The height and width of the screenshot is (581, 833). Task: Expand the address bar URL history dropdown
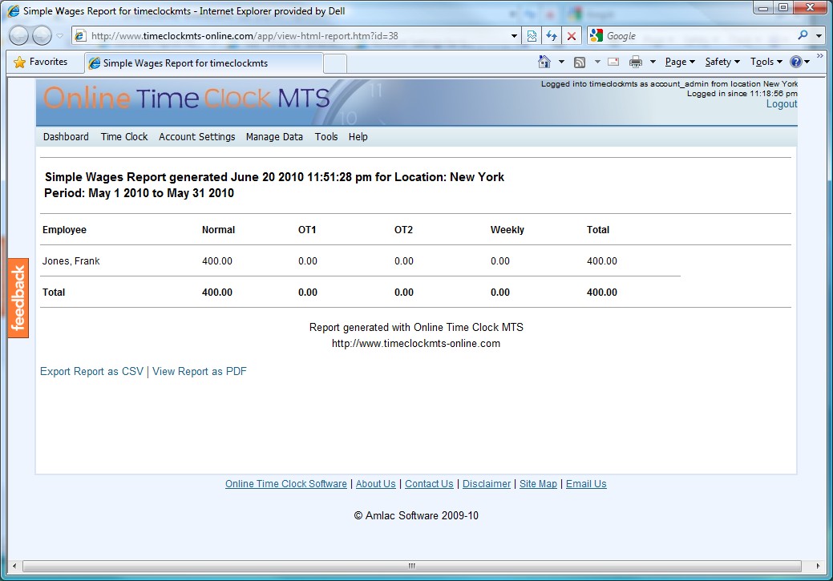pos(514,36)
